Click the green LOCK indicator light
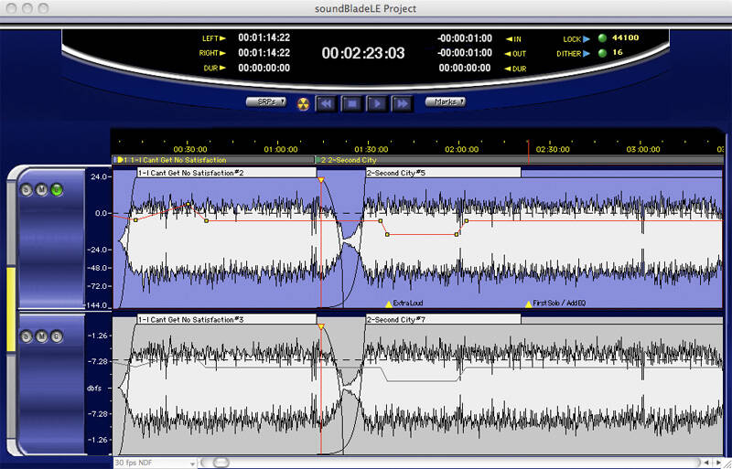 point(602,38)
